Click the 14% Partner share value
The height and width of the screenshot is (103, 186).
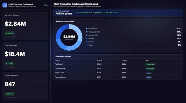[x=179, y=38]
